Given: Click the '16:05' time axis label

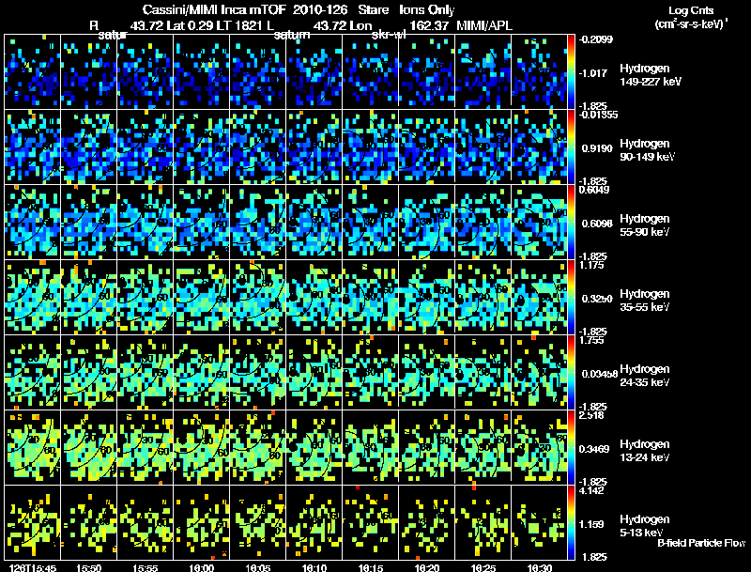Looking at the screenshot, I should point(257,568).
